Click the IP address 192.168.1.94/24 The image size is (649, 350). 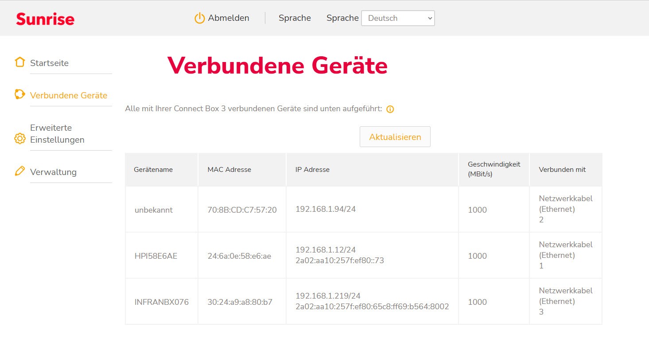(326, 209)
